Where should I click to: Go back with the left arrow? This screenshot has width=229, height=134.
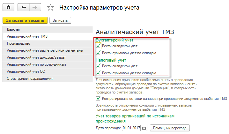coord(23,7)
